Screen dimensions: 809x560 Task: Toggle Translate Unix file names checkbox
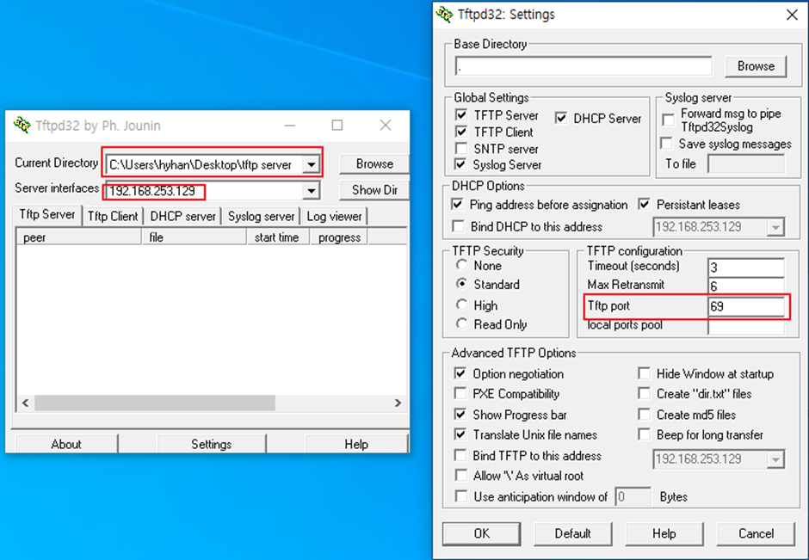[x=460, y=434]
